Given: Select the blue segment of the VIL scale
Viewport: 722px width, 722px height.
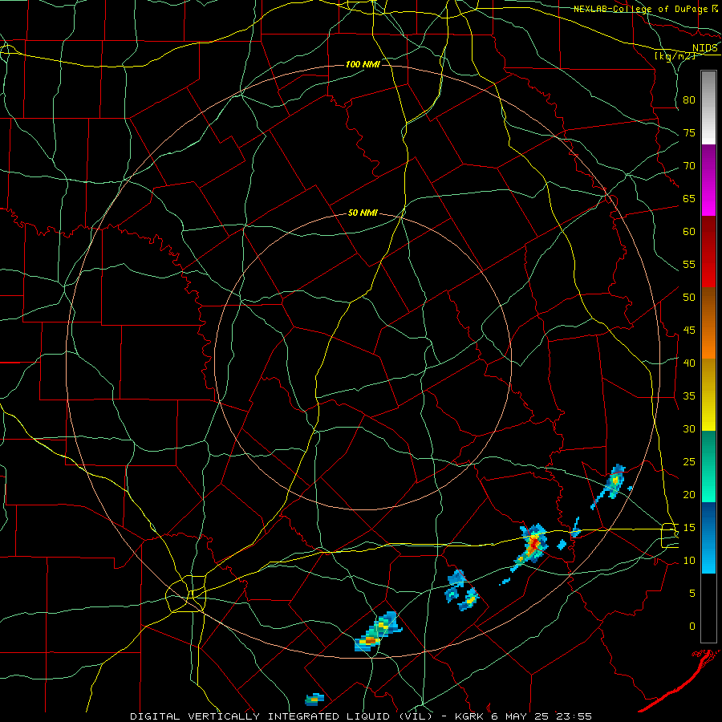Looking at the screenshot, I should click(x=708, y=537).
